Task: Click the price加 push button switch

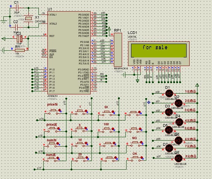Action: (53, 112)
